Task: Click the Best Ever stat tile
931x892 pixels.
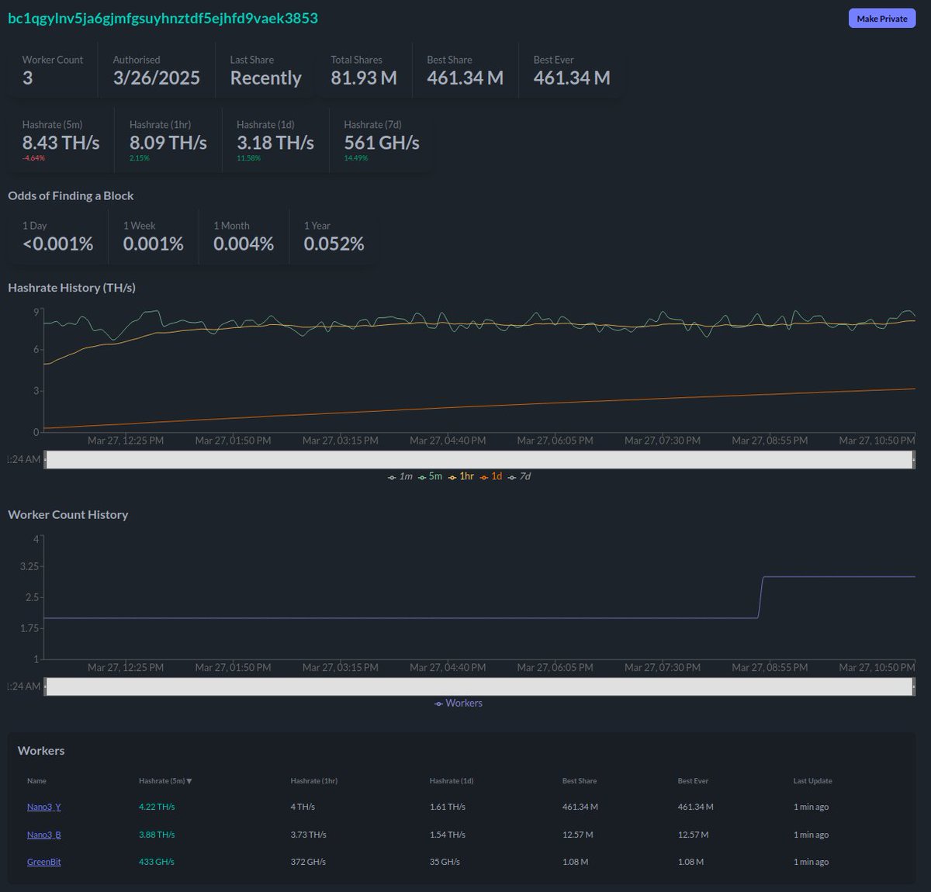Action: coord(571,70)
